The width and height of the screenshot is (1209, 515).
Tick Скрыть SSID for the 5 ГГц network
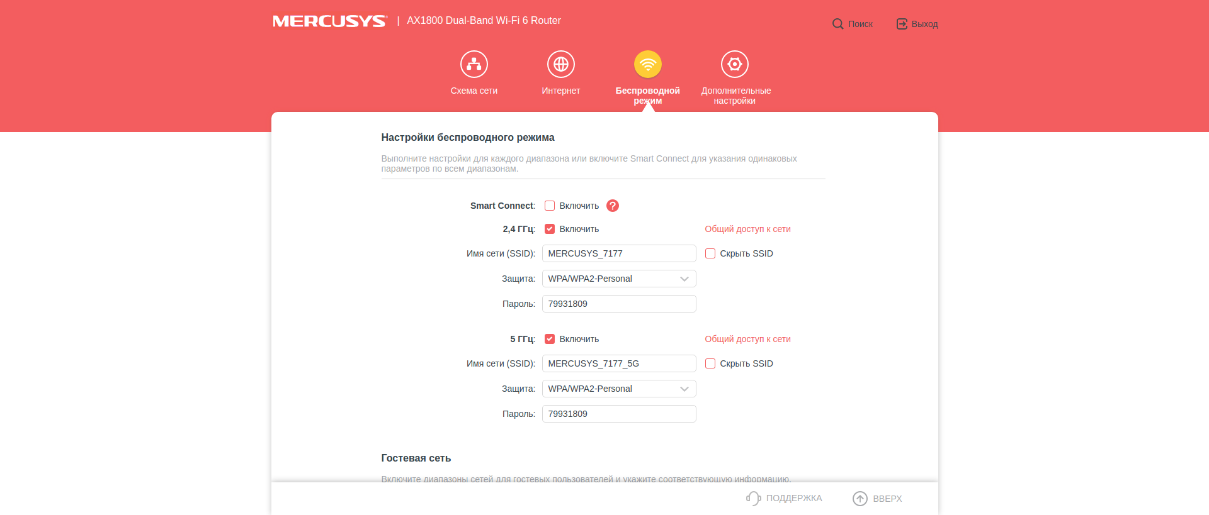(x=710, y=363)
